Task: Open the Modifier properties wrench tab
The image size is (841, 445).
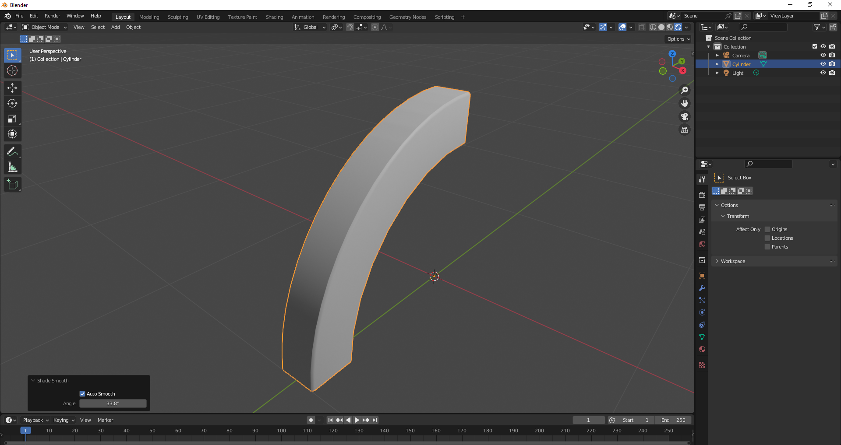Action: tap(702, 288)
